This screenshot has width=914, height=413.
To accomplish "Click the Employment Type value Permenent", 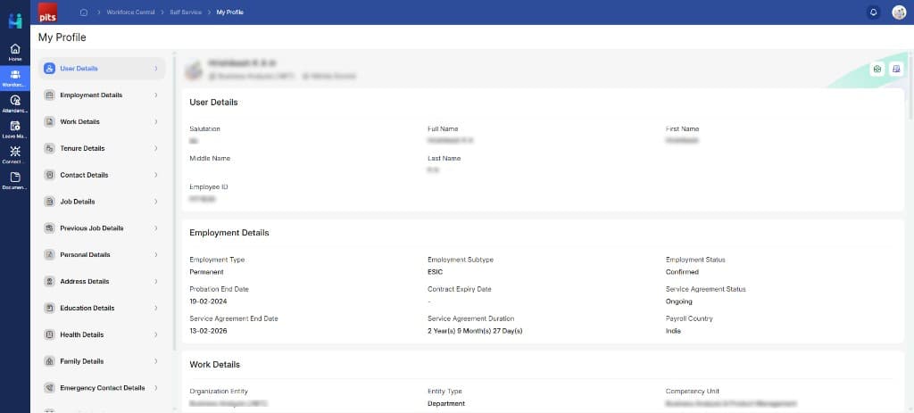I will pyautogui.click(x=206, y=272).
